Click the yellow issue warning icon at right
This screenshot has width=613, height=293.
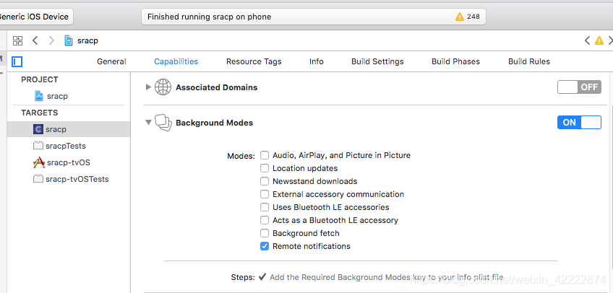[599, 40]
